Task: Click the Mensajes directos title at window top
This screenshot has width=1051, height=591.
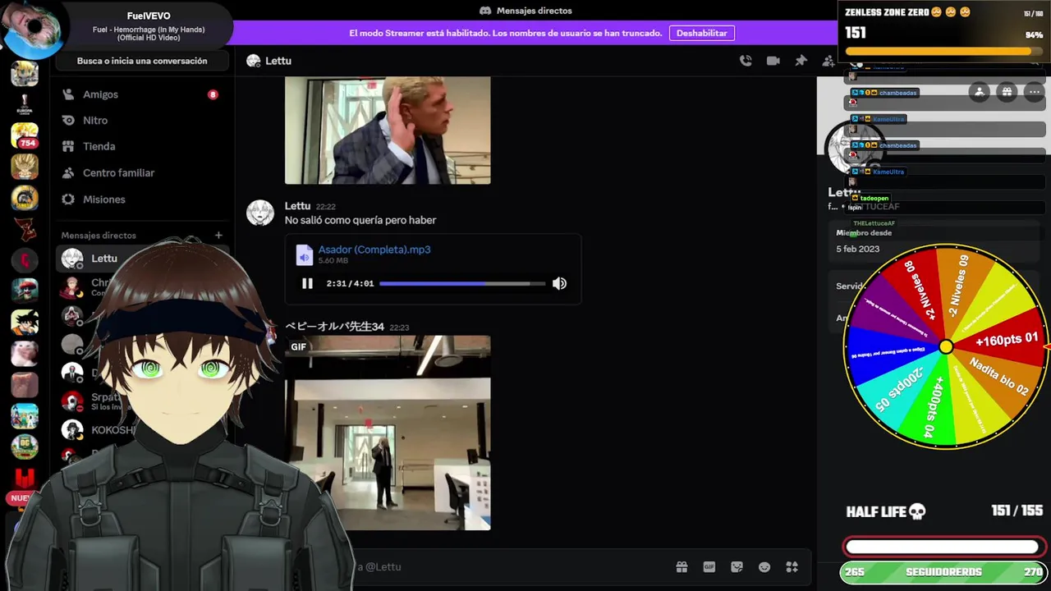Action: (x=535, y=11)
